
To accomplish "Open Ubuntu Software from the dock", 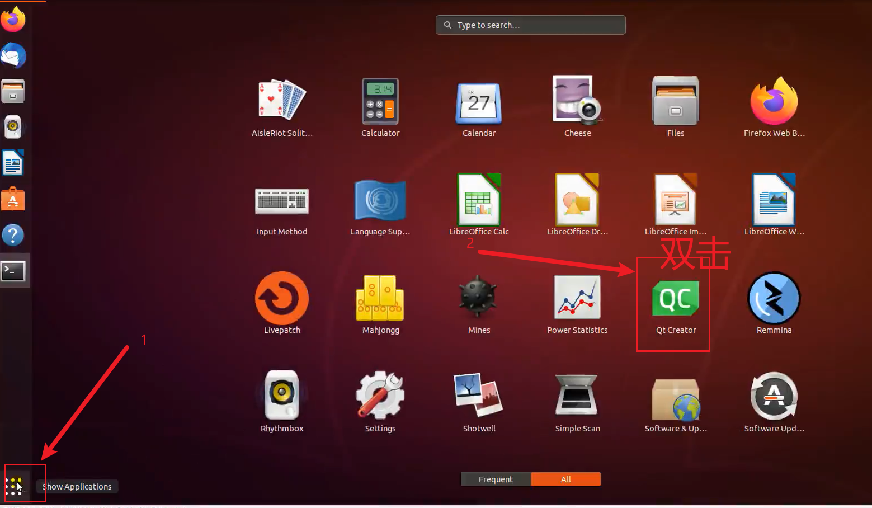I will click(x=13, y=199).
